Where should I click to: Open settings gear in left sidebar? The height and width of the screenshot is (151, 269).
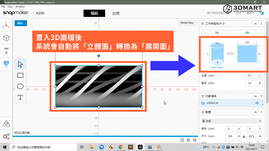point(6,136)
